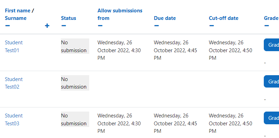Sort table by Surname
The width and height of the screenshot is (279, 138).
coord(16,18)
